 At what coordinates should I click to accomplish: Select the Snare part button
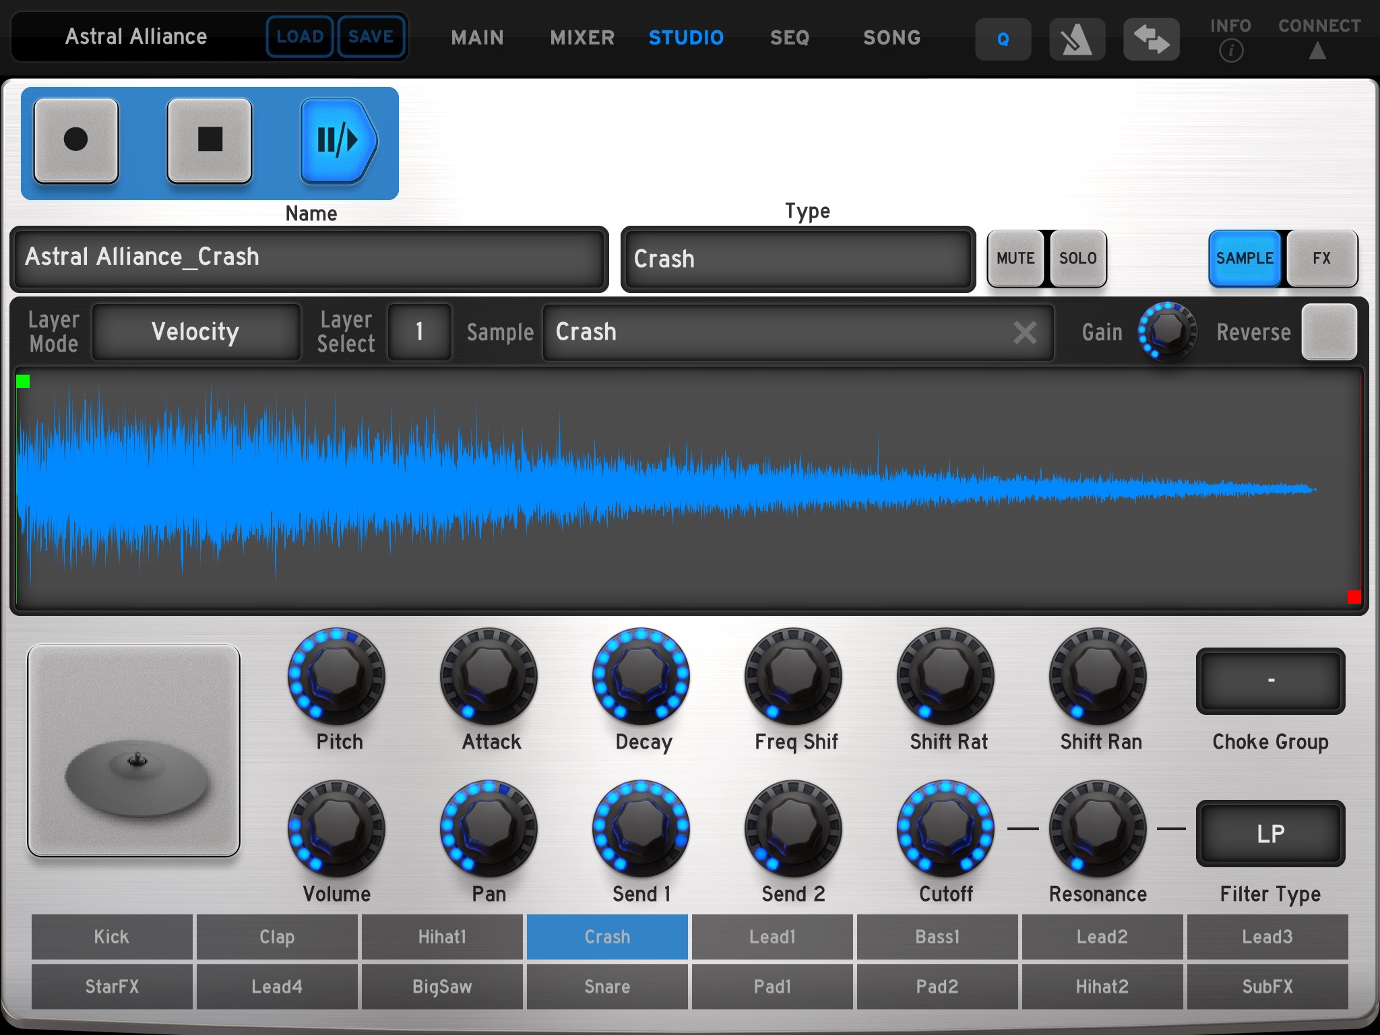click(607, 986)
